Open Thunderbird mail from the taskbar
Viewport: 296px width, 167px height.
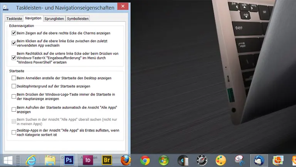tap(257, 160)
